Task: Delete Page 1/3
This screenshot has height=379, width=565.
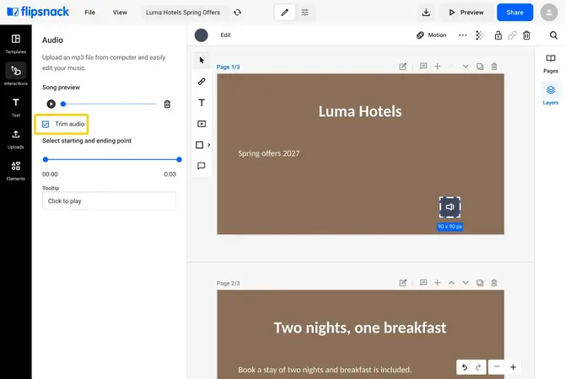Action: click(494, 67)
